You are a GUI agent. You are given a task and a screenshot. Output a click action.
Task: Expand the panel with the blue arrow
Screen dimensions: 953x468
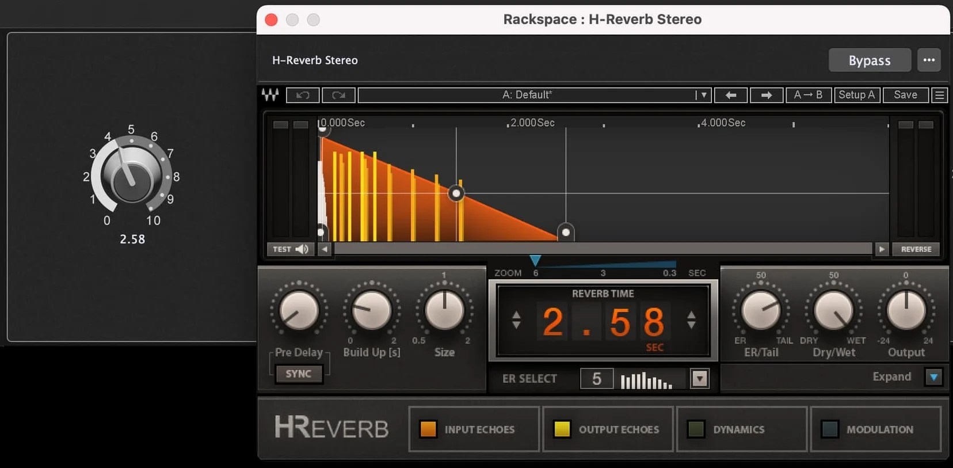(933, 377)
